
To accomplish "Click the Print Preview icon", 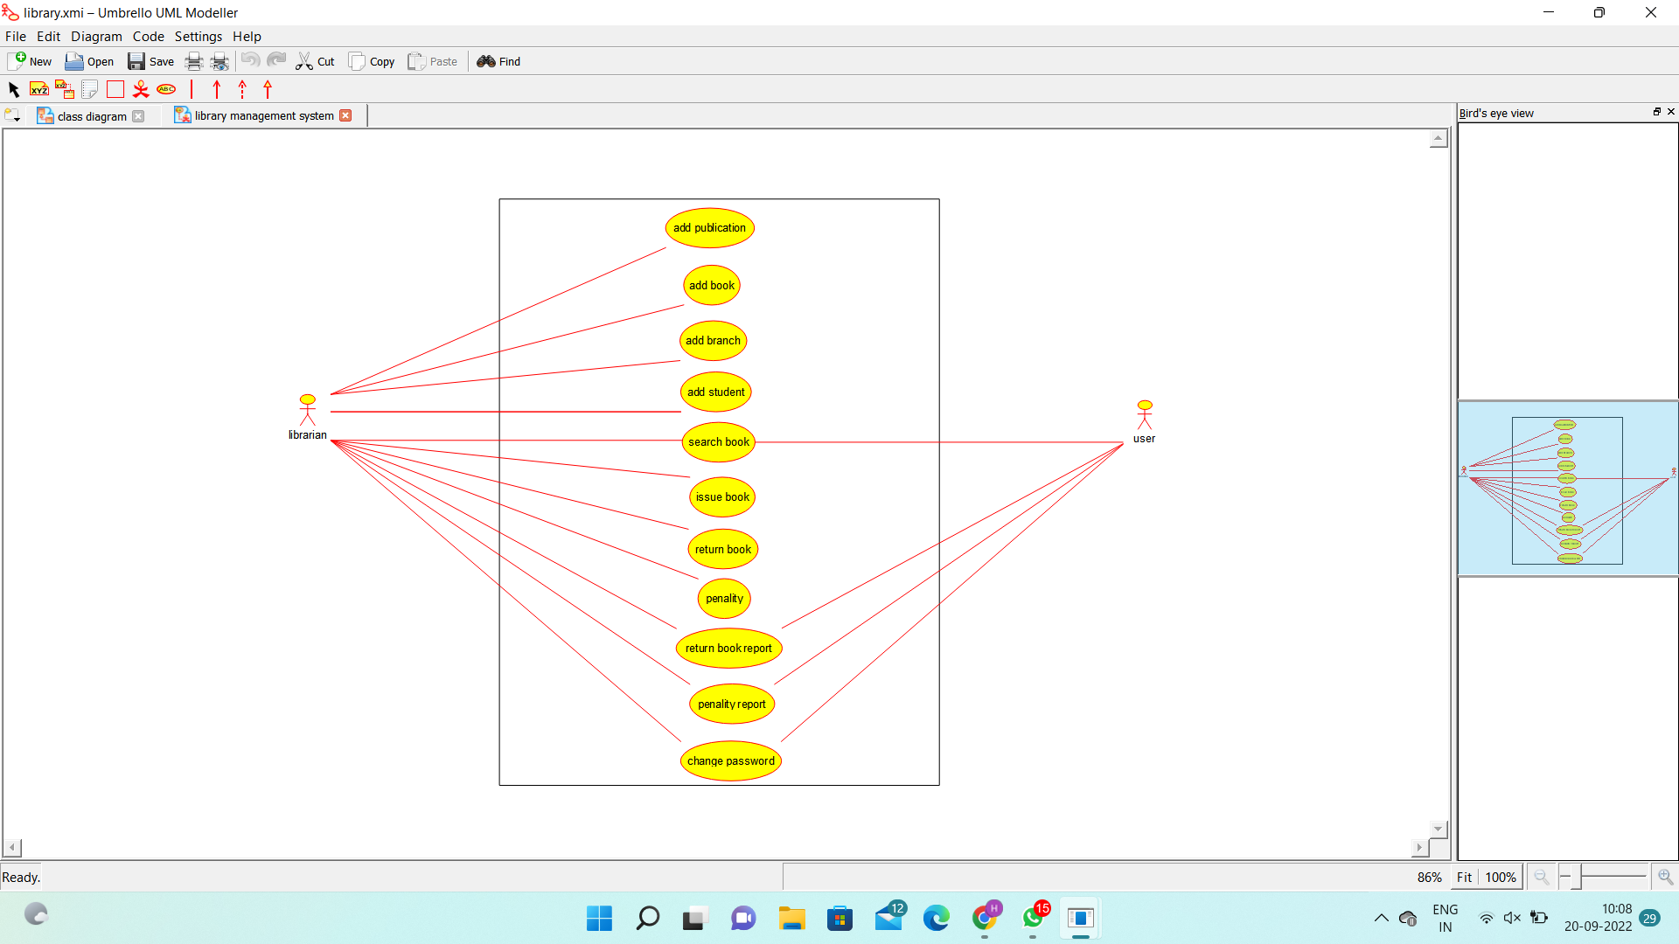I will (x=219, y=61).
